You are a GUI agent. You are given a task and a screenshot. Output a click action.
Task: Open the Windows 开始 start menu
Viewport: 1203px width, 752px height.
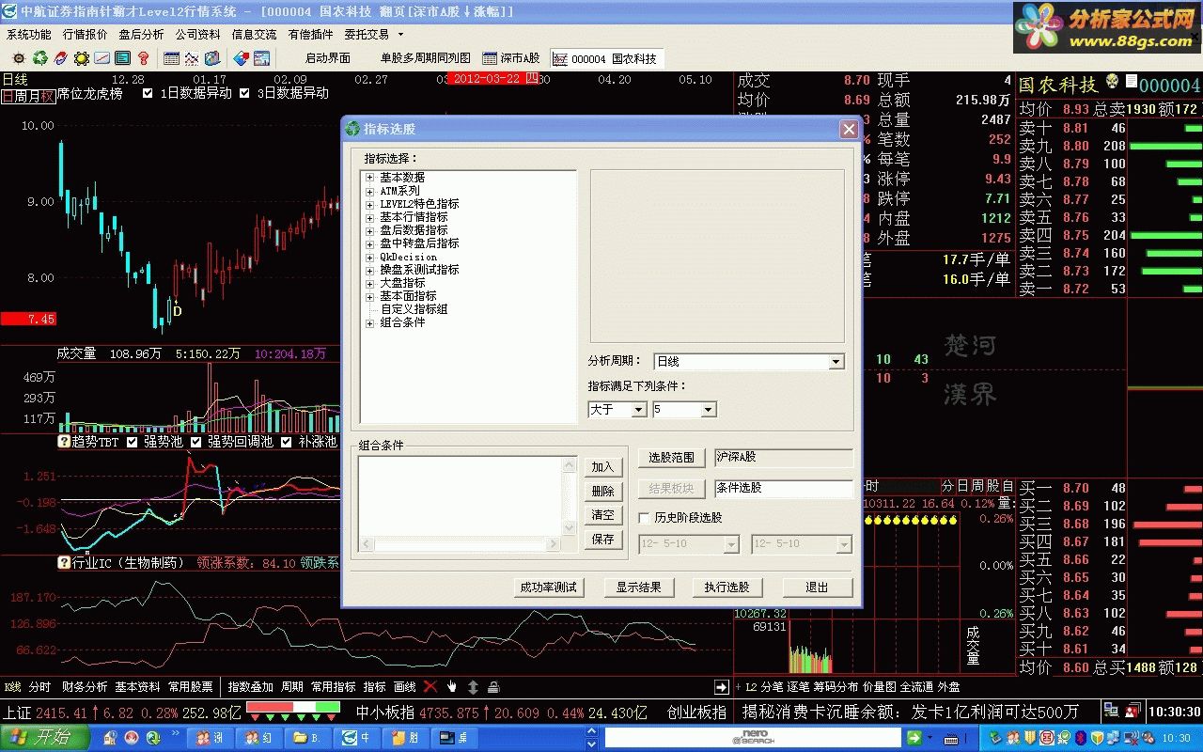point(45,738)
